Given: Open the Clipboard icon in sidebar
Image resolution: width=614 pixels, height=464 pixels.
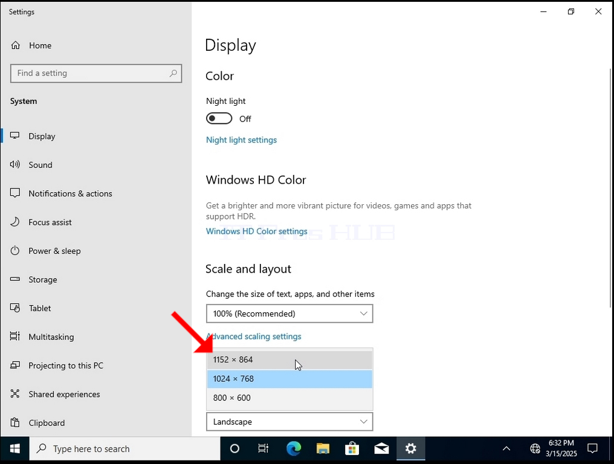Looking at the screenshot, I should [15, 422].
